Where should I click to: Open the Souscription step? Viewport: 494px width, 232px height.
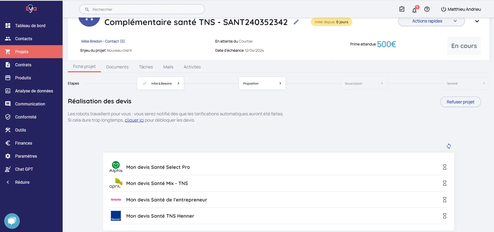click(364, 84)
